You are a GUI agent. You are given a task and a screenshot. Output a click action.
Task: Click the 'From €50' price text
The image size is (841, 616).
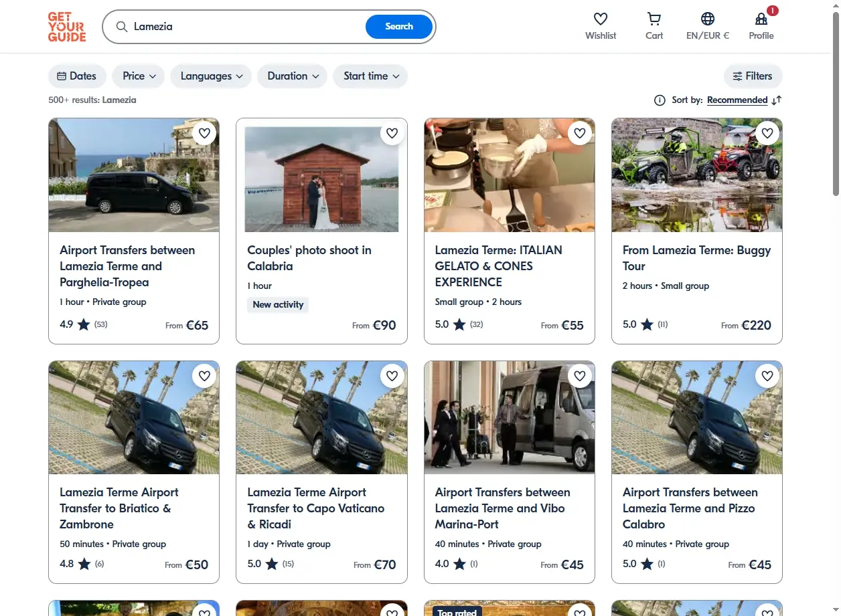coord(187,564)
